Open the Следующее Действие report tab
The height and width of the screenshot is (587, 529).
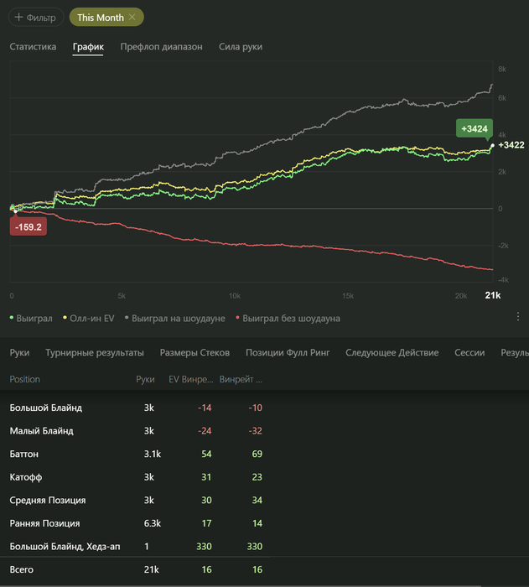point(392,353)
